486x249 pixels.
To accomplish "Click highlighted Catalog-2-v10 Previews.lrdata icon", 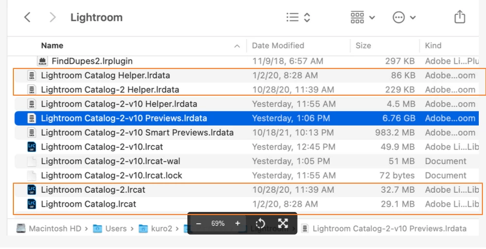I will pyautogui.click(x=31, y=118).
